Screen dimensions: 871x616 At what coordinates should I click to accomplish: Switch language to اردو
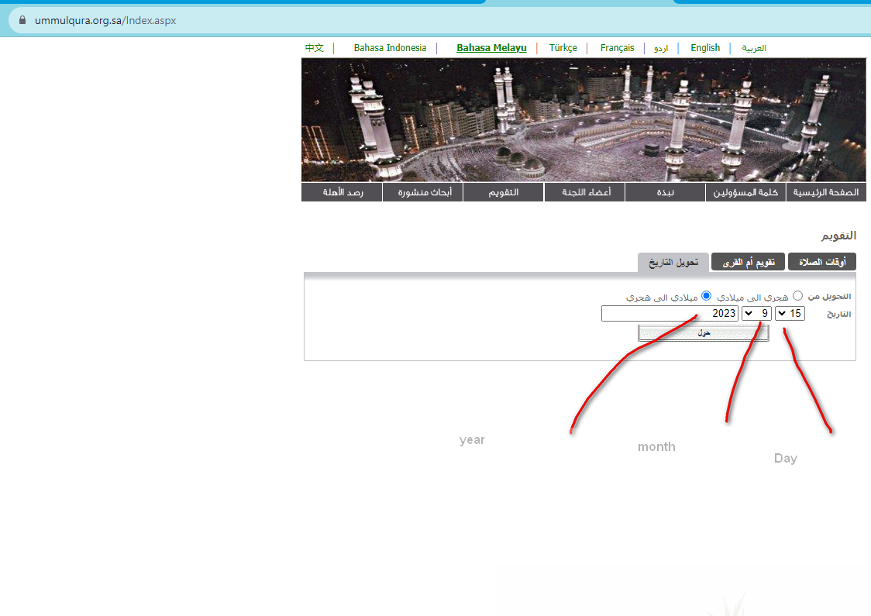[x=661, y=48]
